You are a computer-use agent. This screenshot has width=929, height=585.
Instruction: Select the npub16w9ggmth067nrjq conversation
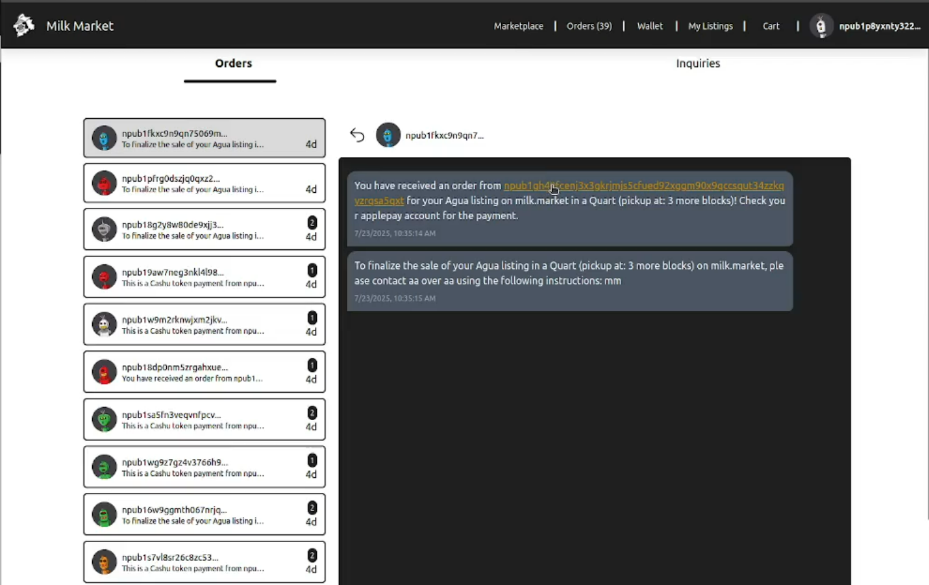pyautogui.click(x=204, y=515)
